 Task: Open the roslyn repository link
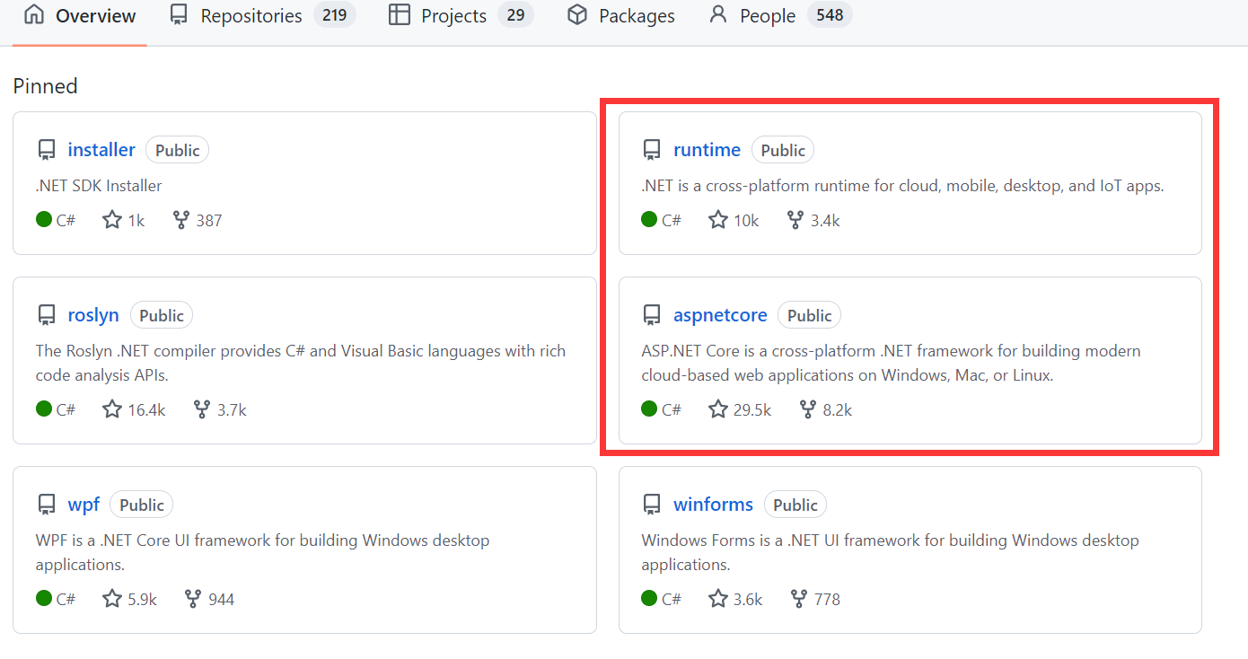click(93, 314)
